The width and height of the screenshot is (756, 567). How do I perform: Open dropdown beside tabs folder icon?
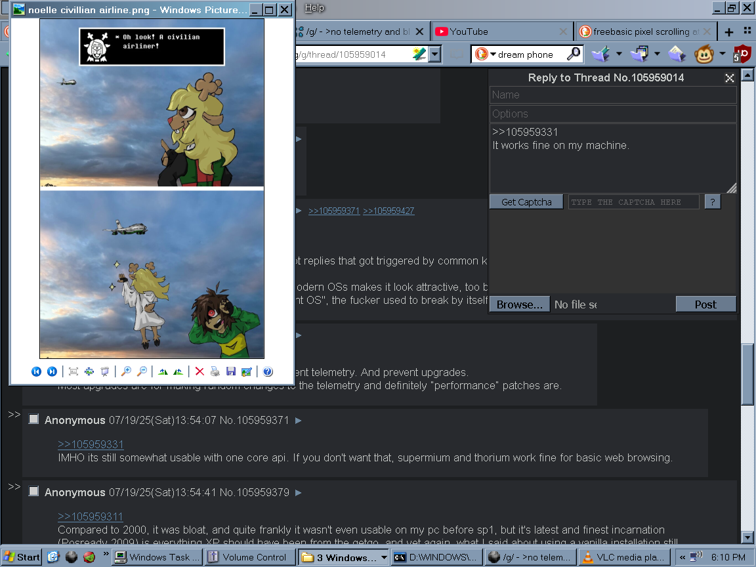pyautogui.click(x=657, y=54)
